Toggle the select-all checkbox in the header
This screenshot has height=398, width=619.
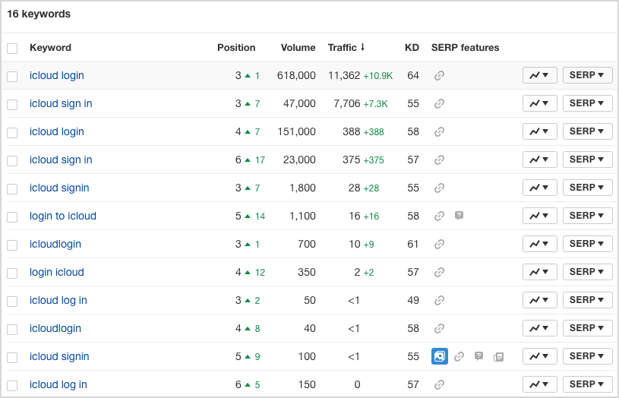pyautogui.click(x=12, y=48)
